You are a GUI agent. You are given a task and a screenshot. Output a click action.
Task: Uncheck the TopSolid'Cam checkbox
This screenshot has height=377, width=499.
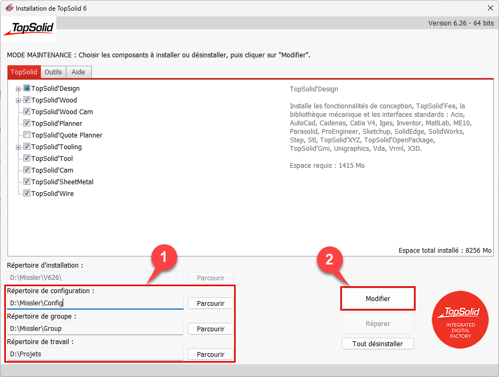(x=27, y=170)
